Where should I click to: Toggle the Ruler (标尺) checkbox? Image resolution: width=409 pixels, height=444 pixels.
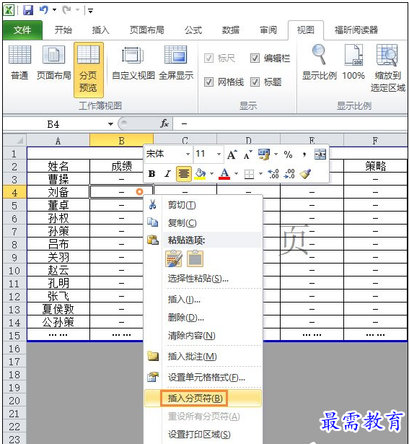click(208, 58)
